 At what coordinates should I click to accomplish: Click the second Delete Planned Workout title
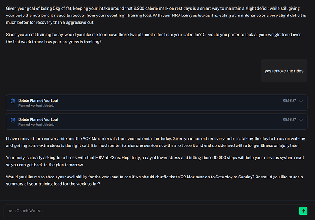38,119
